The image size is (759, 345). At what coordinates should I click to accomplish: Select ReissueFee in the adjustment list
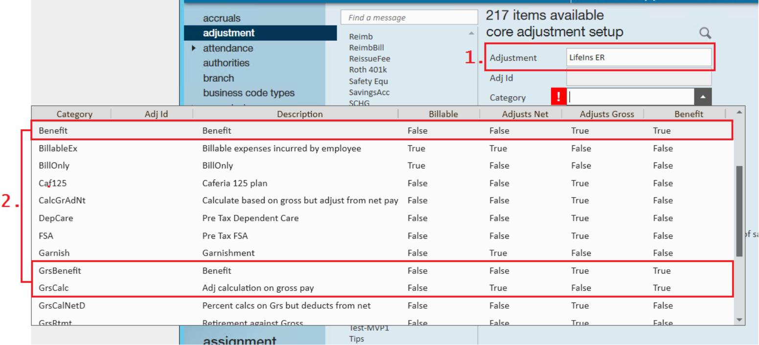[369, 59]
